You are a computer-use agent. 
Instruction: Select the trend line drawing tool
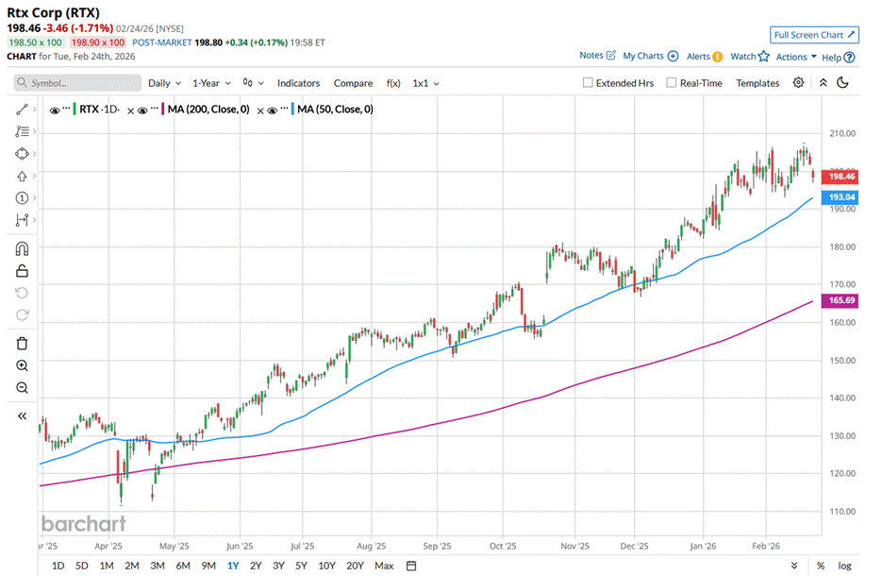click(21, 110)
